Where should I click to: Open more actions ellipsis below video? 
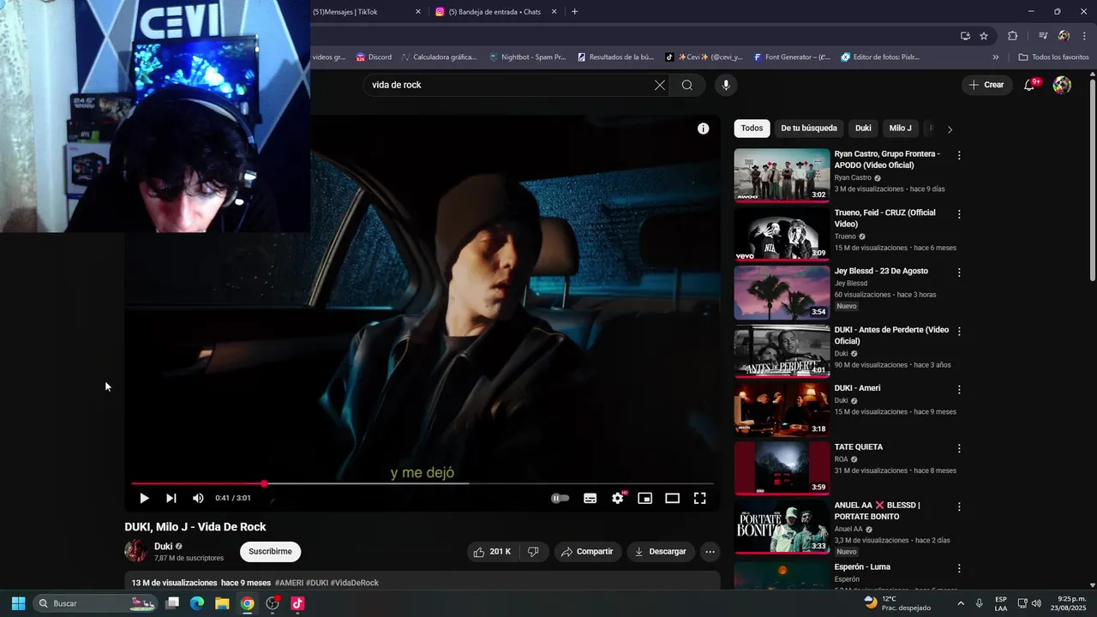710,552
